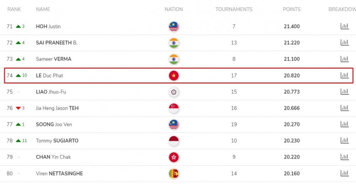Sort table by the RANK column header
356x184 pixels.
coord(14,9)
